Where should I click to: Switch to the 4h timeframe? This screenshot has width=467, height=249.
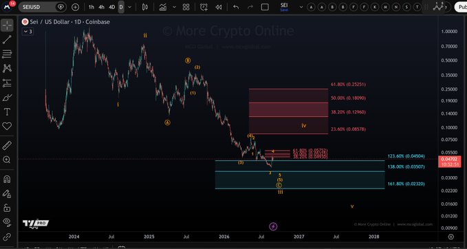[x=102, y=7]
